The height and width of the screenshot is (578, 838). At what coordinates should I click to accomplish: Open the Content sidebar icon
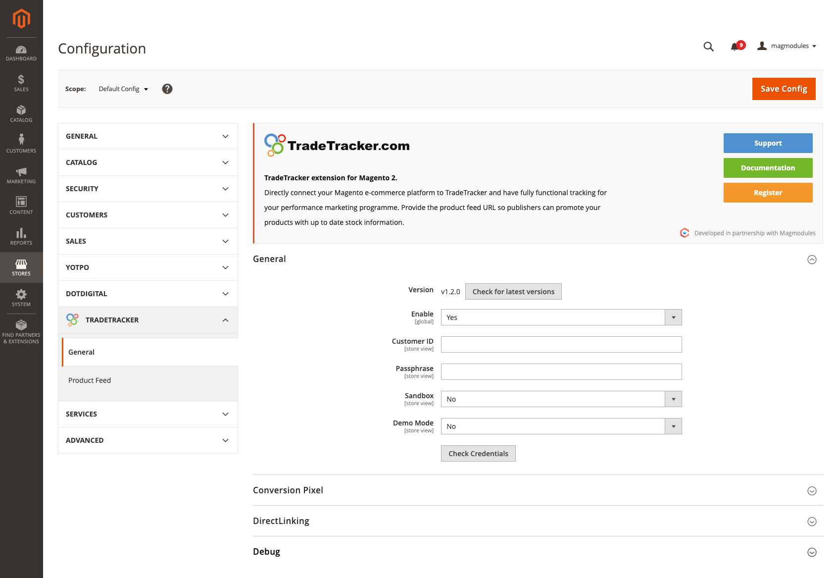pos(21,206)
